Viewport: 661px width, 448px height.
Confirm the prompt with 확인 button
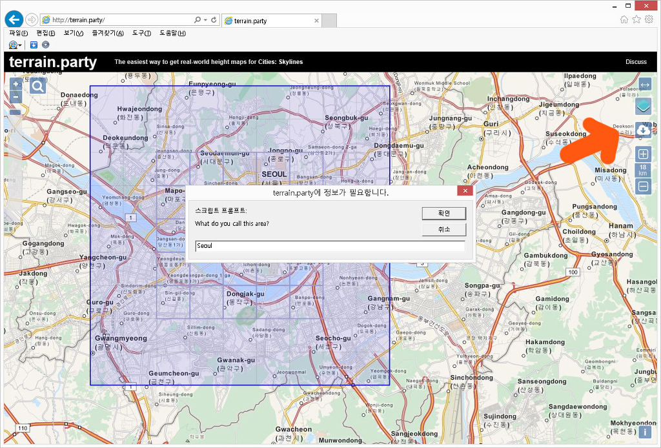tap(443, 213)
